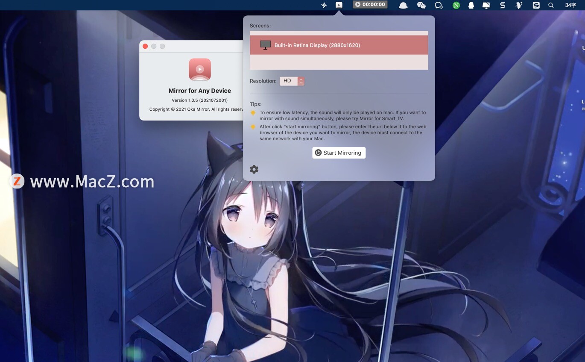Click the 00:00:00 recording timer in menu bar
585x362 pixels.
[x=370, y=5]
